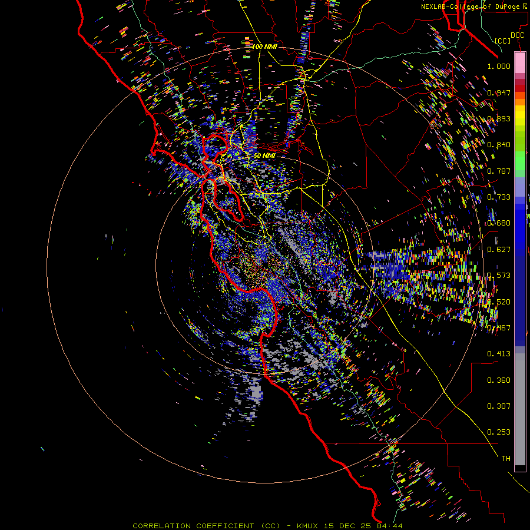The image size is (530, 530).
Task: Click the 0.733 value on the scale
Action: (x=499, y=197)
